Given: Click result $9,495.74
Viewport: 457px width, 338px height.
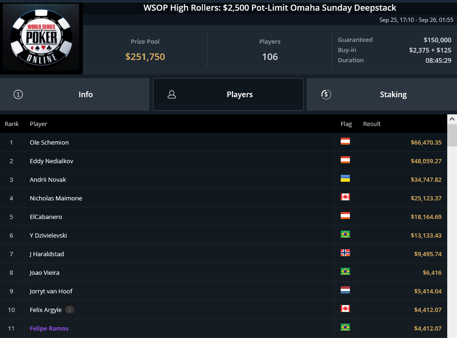Looking at the screenshot, I should pos(428,254).
